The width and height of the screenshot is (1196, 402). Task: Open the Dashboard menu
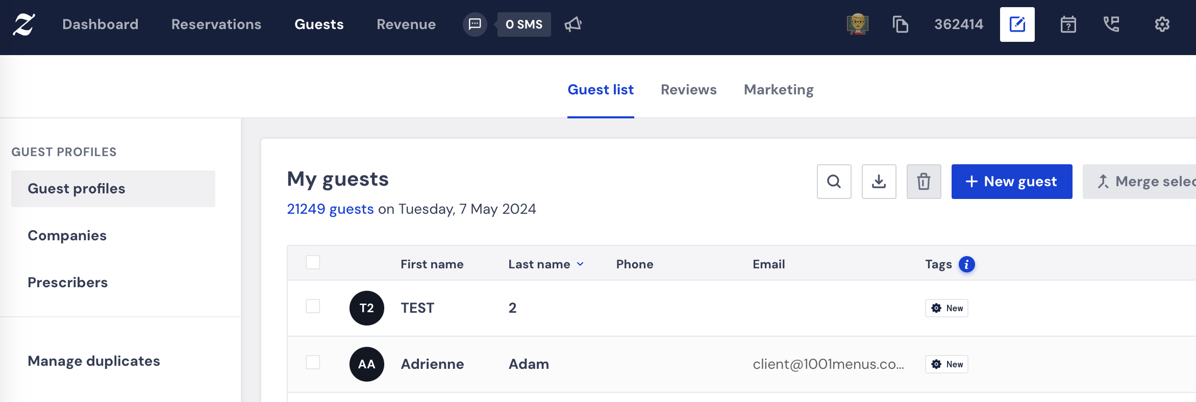tap(101, 24)
